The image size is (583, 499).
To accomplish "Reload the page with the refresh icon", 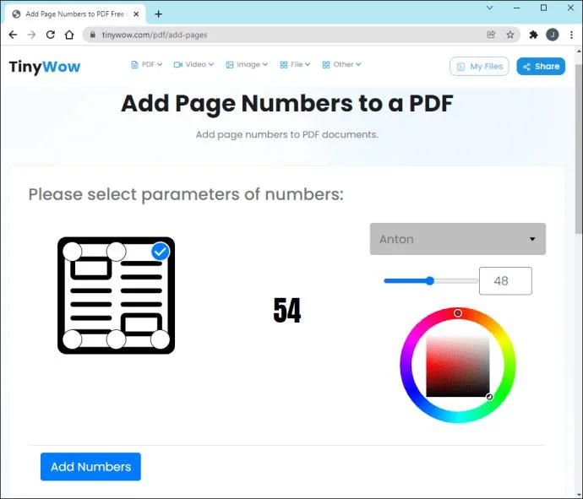I will [50, 35].
